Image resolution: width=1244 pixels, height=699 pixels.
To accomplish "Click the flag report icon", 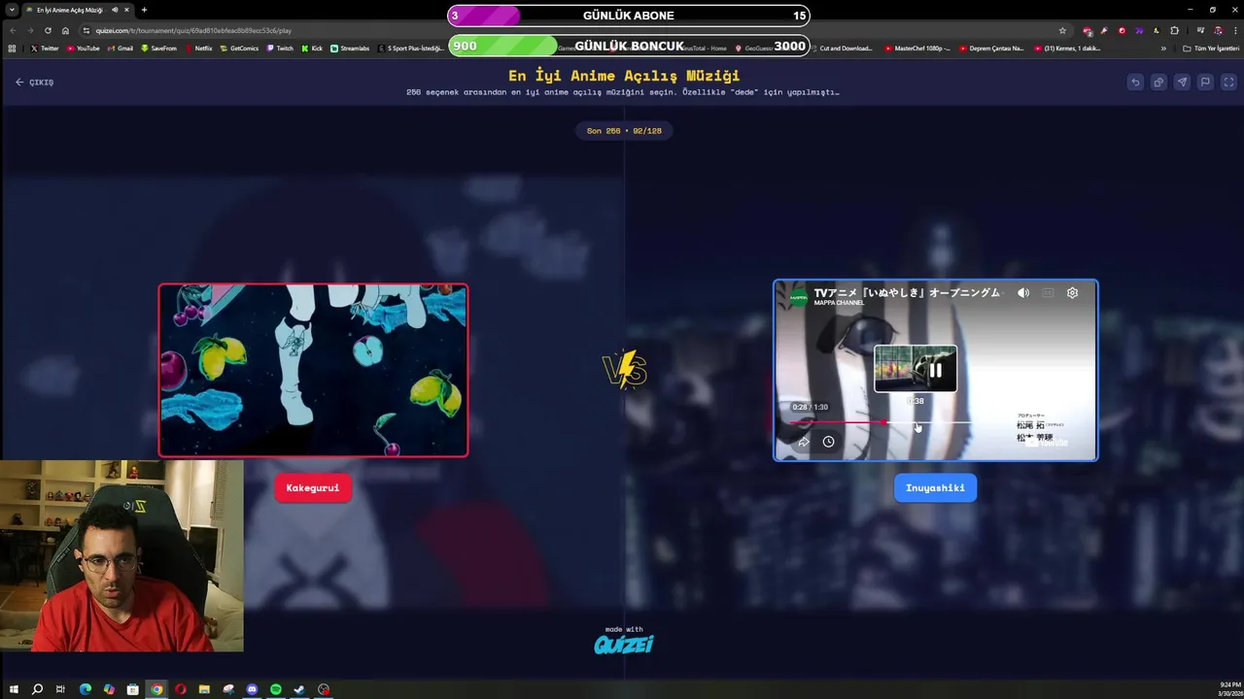I will [x=1205, y=83].
